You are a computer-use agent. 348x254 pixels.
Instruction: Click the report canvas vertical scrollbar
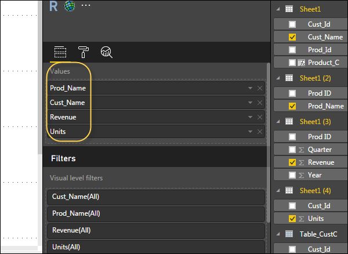pos(40,78)
